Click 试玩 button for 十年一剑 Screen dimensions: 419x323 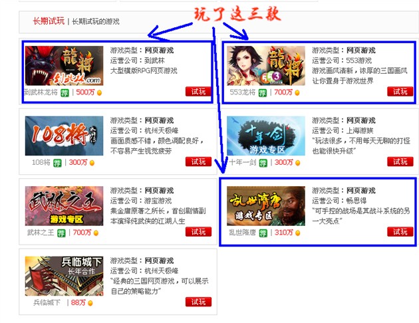(400, 161)
